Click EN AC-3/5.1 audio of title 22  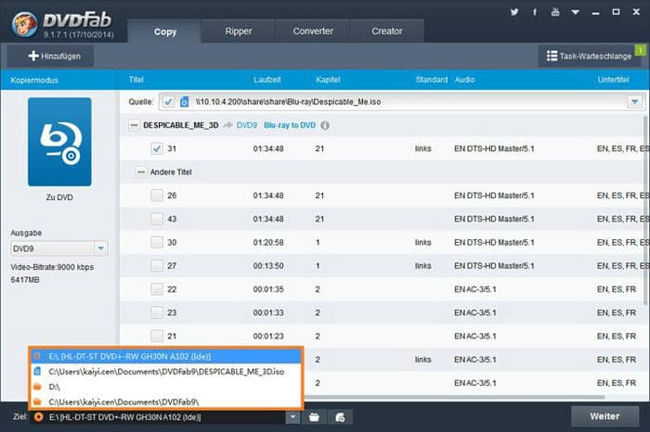[475, 289]
